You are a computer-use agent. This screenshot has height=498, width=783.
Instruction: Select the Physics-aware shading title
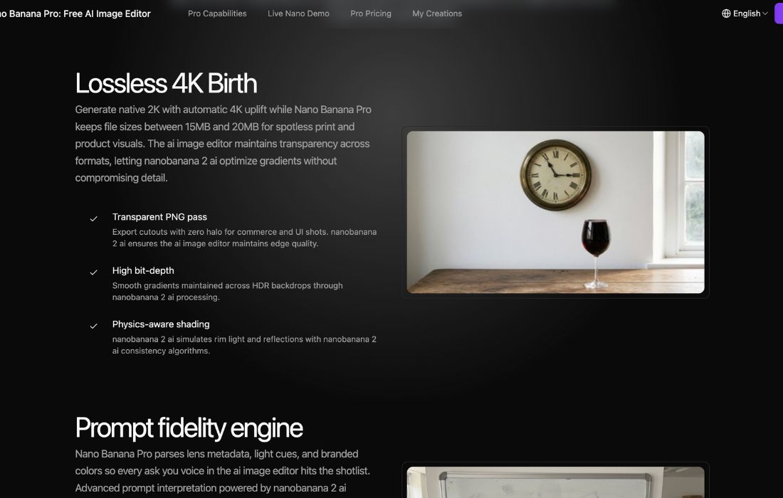161,324
